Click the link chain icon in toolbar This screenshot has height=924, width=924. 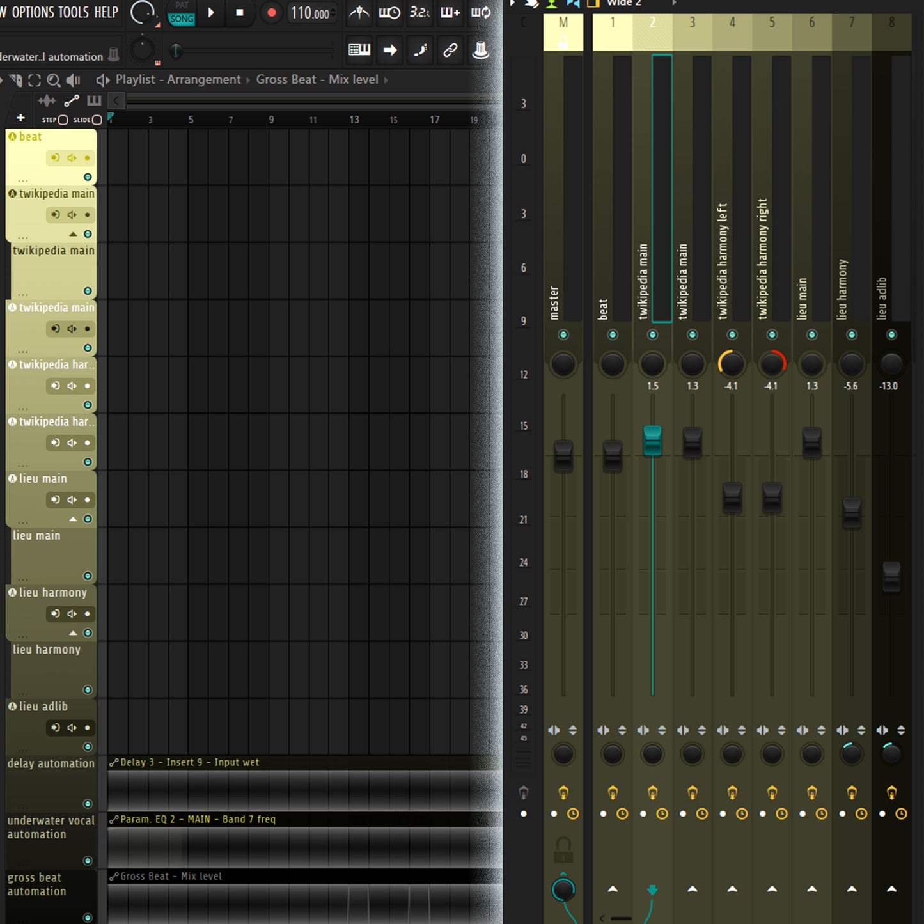tap(450, 50)
